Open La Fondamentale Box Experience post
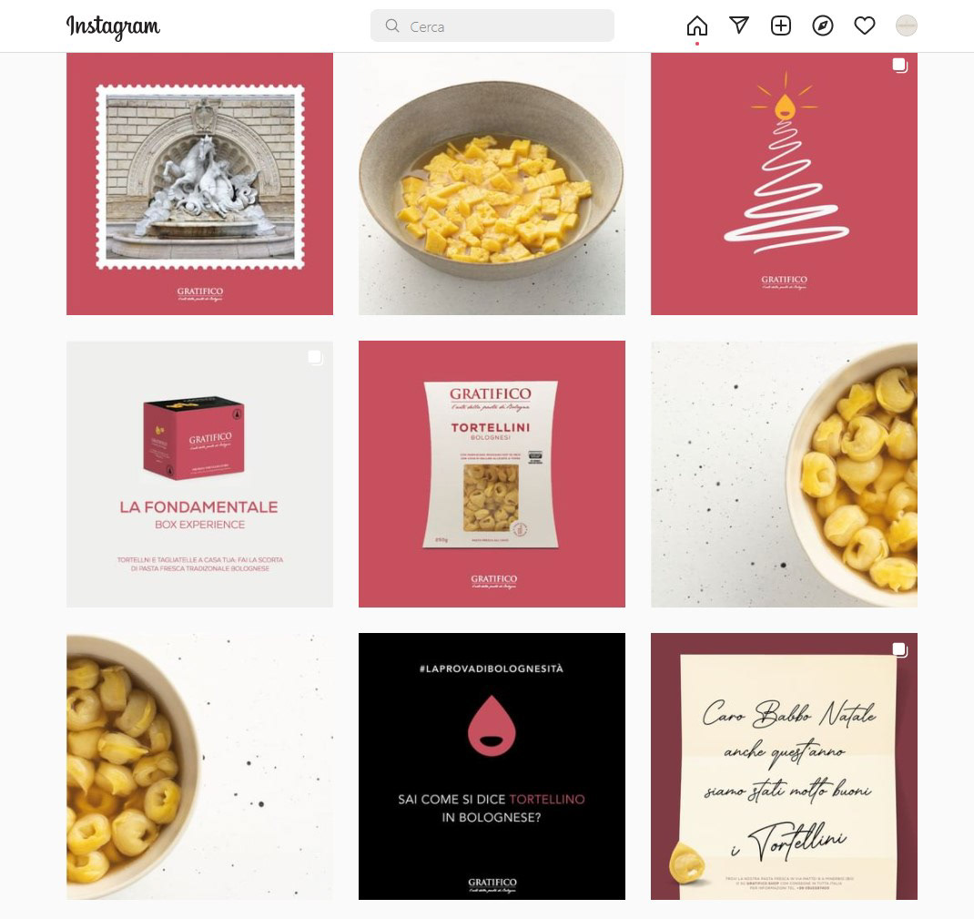 coord(199,475)
